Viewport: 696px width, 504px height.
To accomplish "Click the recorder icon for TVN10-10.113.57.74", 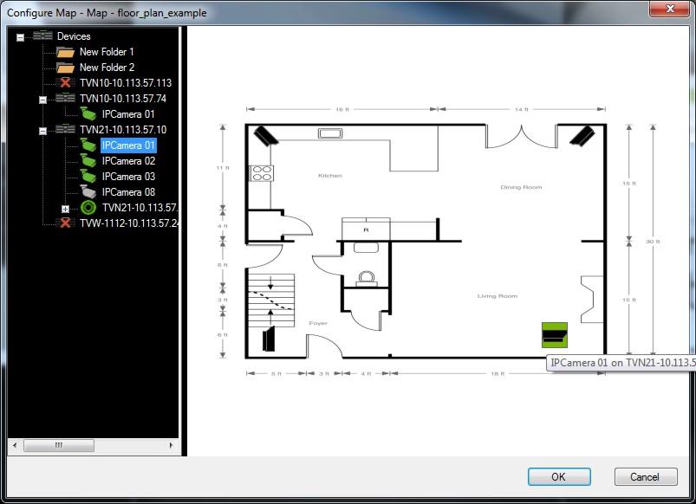I will point(65,98).
